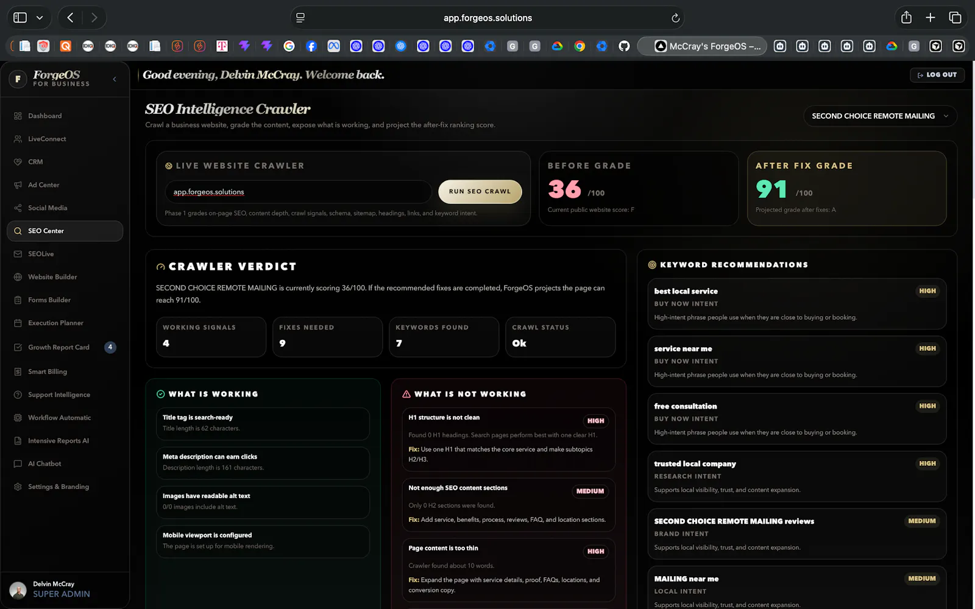This screenshot has width=975, height=609.
Task: Click 'H1 structure is not clean' issue
Action: pos(508,439)
